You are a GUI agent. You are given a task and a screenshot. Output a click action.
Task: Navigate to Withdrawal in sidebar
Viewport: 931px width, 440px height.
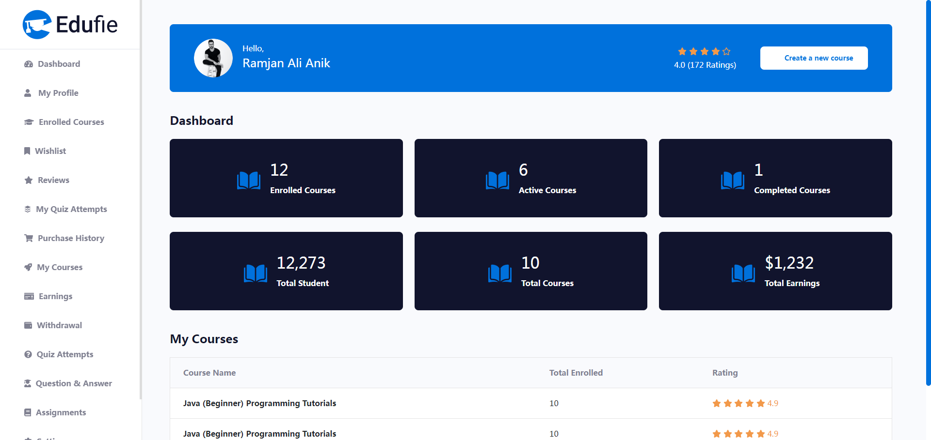tap(59, 325)
